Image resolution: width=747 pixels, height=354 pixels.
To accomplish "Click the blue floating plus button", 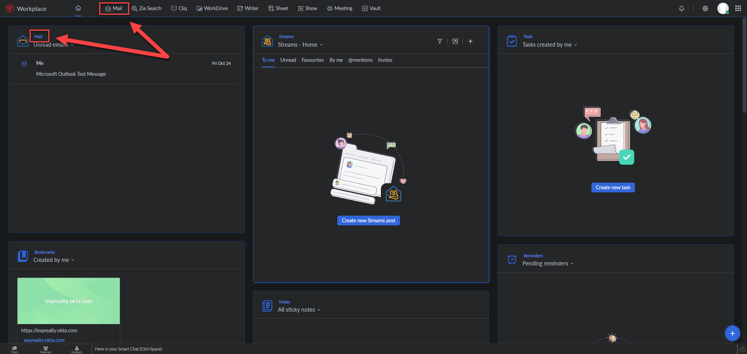I will click(732, 333).
